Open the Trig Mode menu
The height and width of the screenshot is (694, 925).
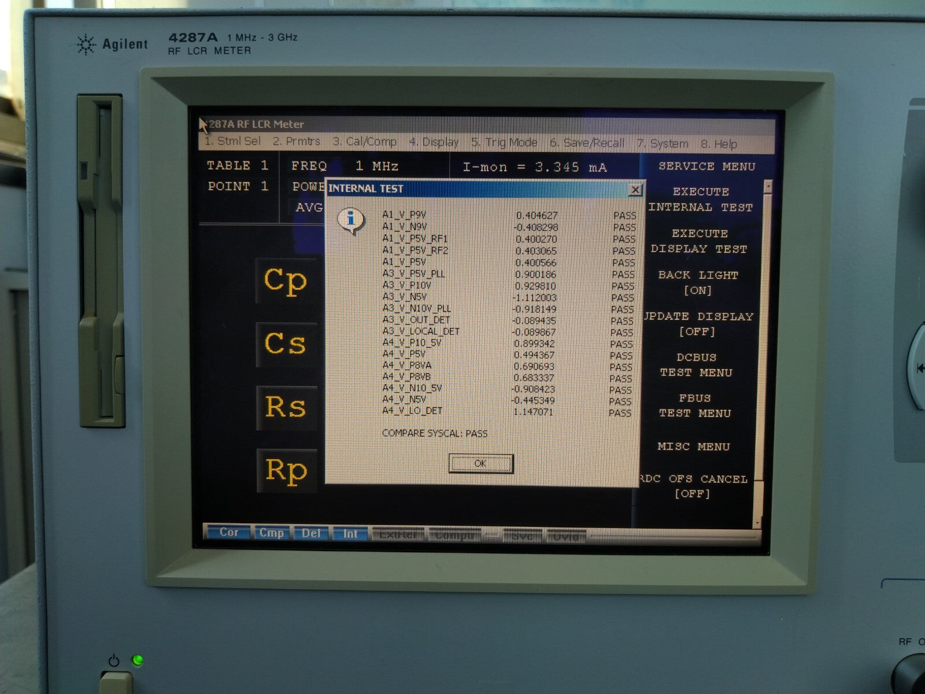click(504, 143)
